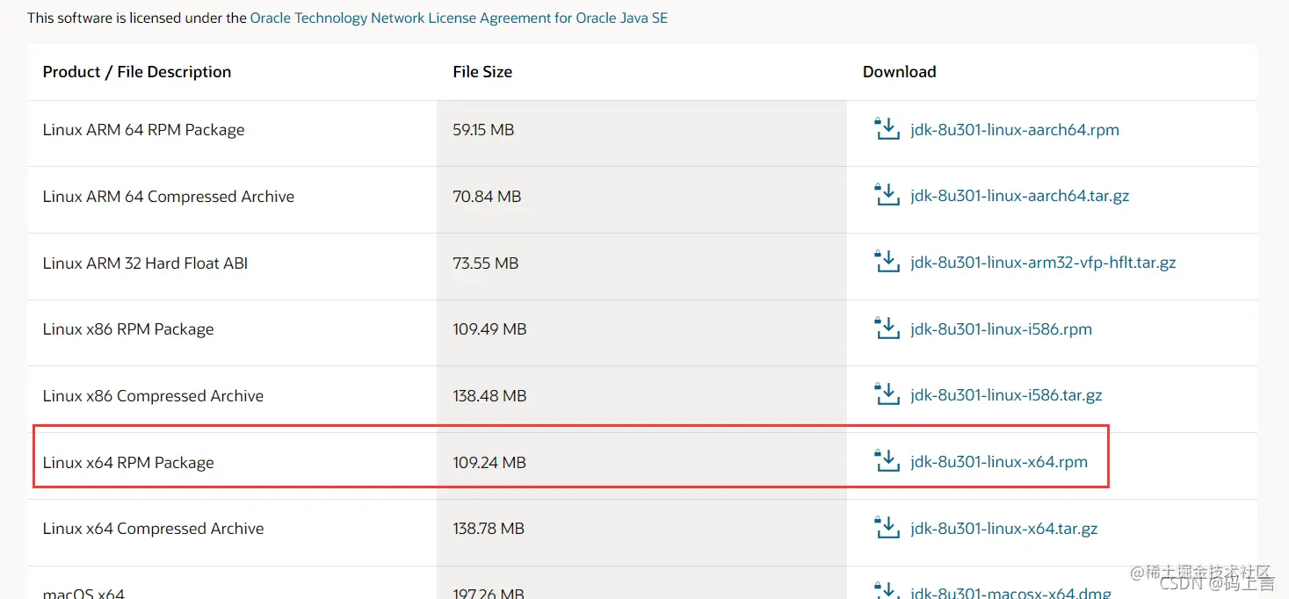The image size is (1289, 599).
Task: Download jdk-8u301-linux-i586.rpm file link
Action: click(x=1002, y=329)
